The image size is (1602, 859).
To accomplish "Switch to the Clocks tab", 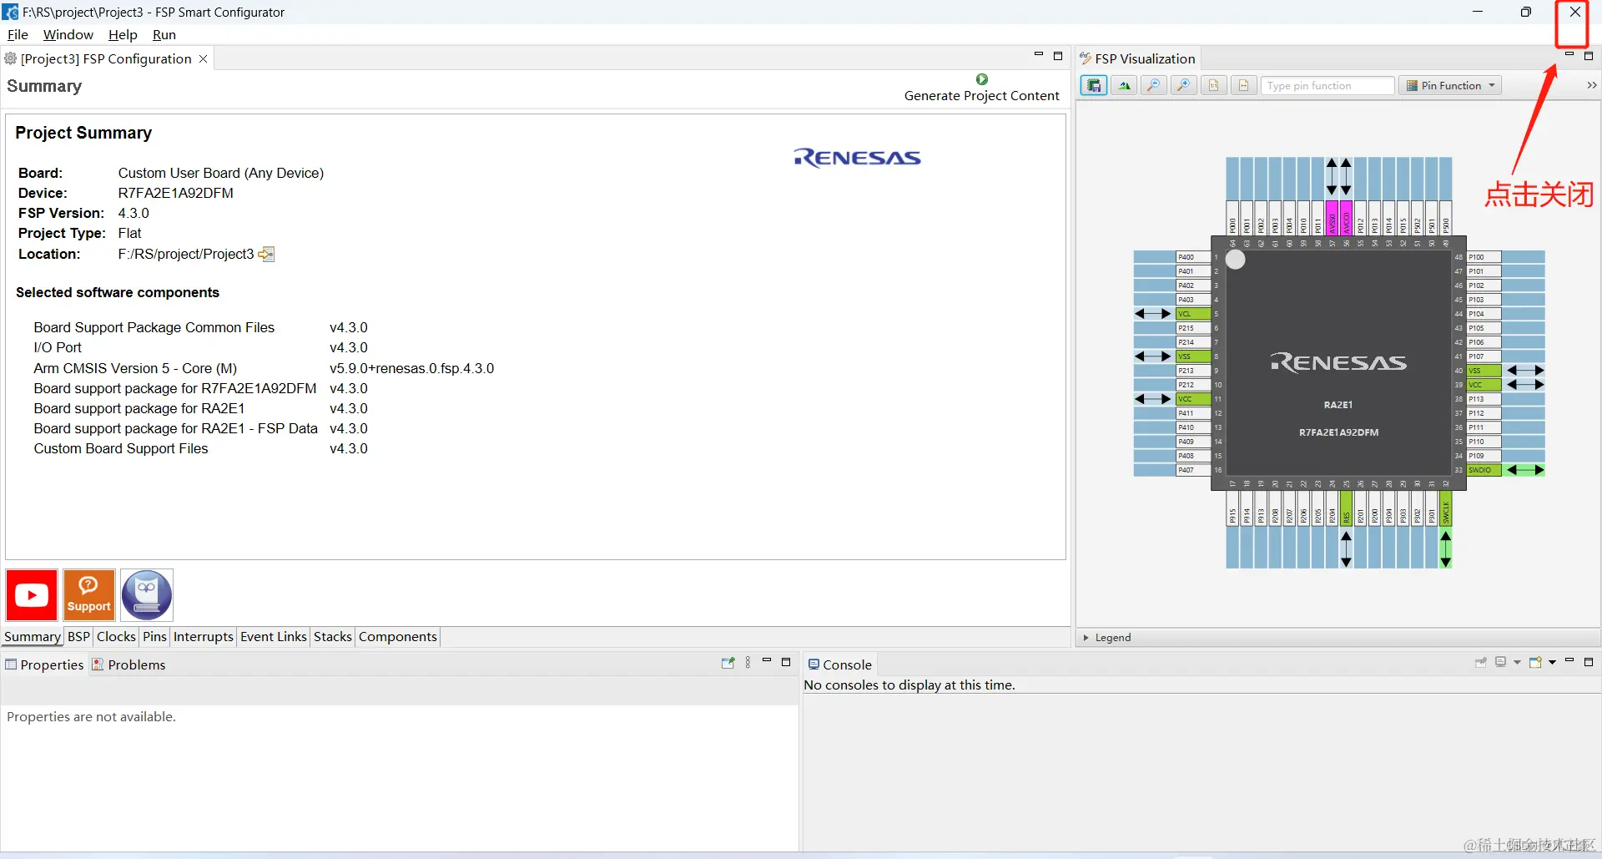I will [116, 636].
